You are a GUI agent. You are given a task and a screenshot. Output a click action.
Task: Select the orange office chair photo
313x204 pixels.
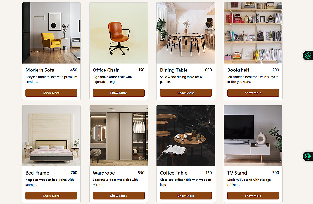coord(119,33)
